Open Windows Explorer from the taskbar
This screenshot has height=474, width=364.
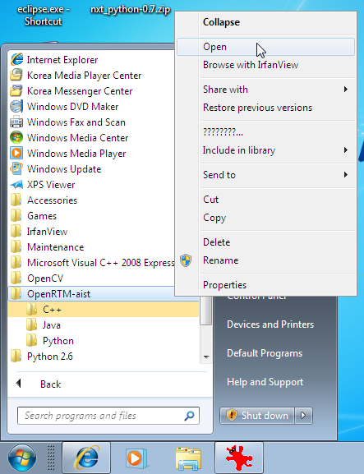pyautogui.click(x=187, y=458)
